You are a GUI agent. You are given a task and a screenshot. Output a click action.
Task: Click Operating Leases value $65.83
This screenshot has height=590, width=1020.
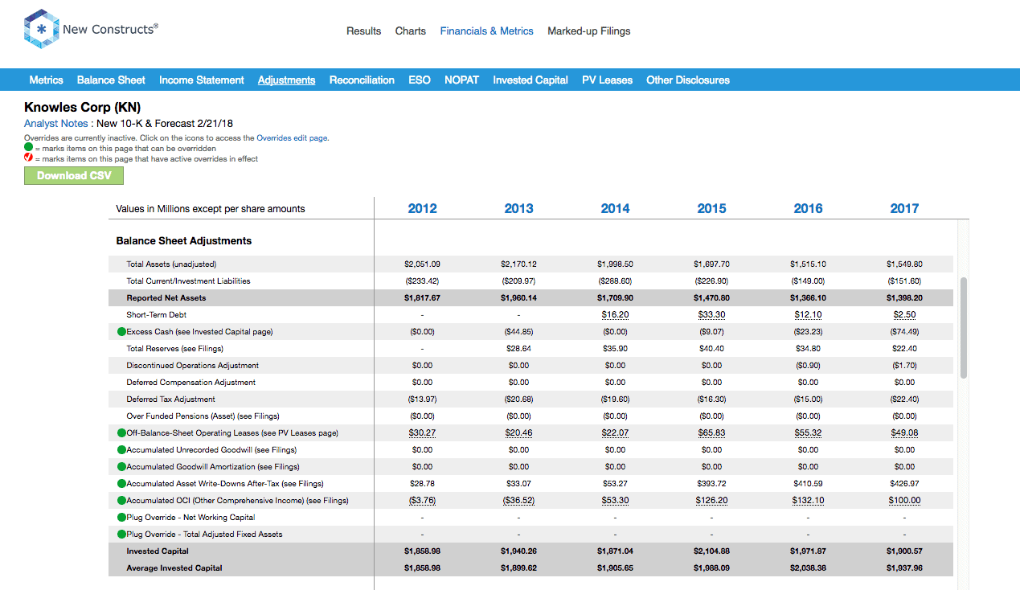[711, 433]
